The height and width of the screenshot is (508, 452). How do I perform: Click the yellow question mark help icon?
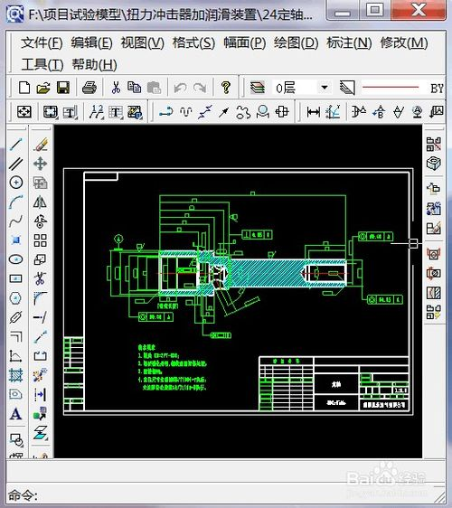[x=225, y=88]
